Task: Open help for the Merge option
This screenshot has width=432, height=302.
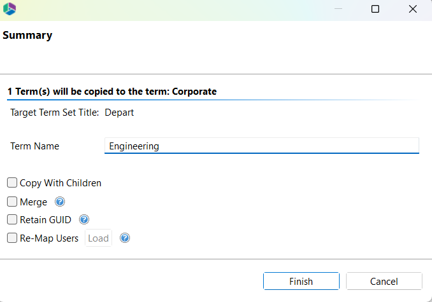Action: tap(61, 202)
